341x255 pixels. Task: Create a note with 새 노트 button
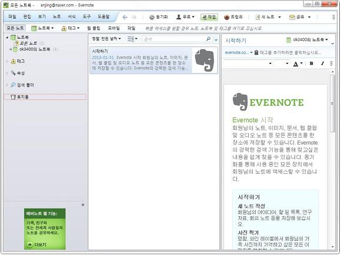(x=265, y=17)
